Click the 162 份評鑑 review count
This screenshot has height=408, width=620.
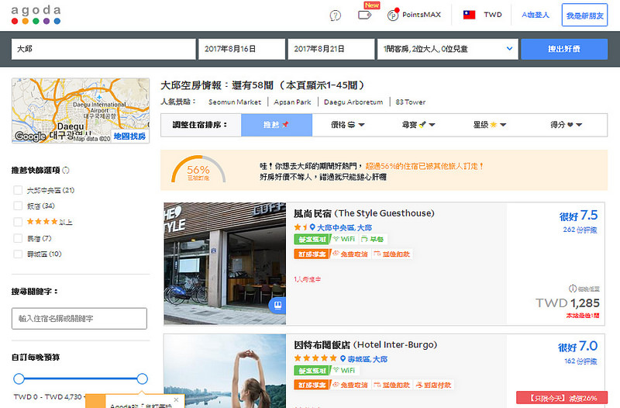click(580, 361)
